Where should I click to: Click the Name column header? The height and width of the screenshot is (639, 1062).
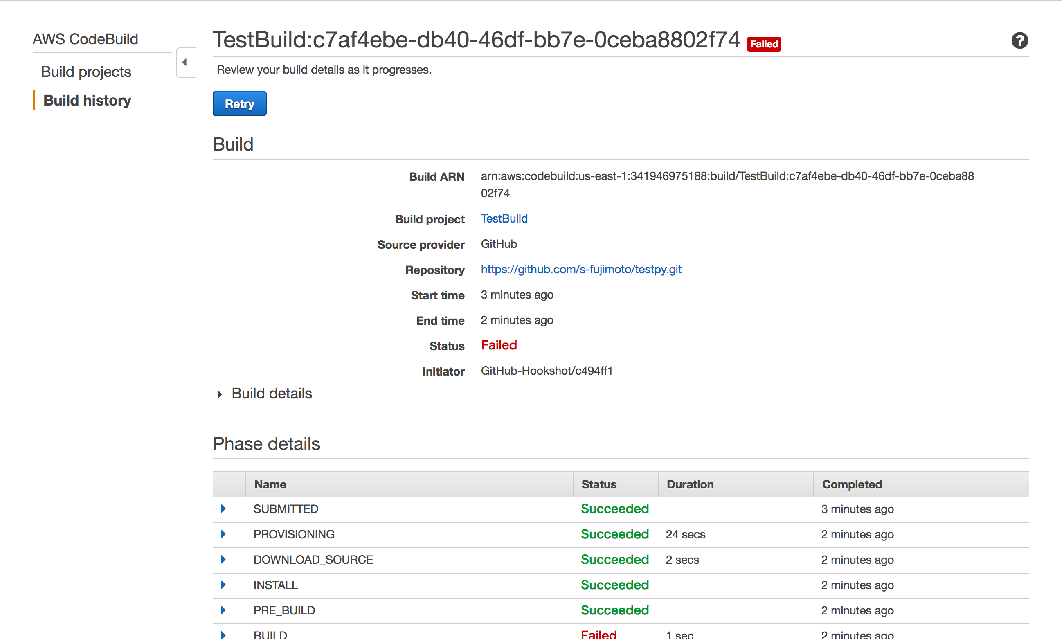(x=270, y=484)
